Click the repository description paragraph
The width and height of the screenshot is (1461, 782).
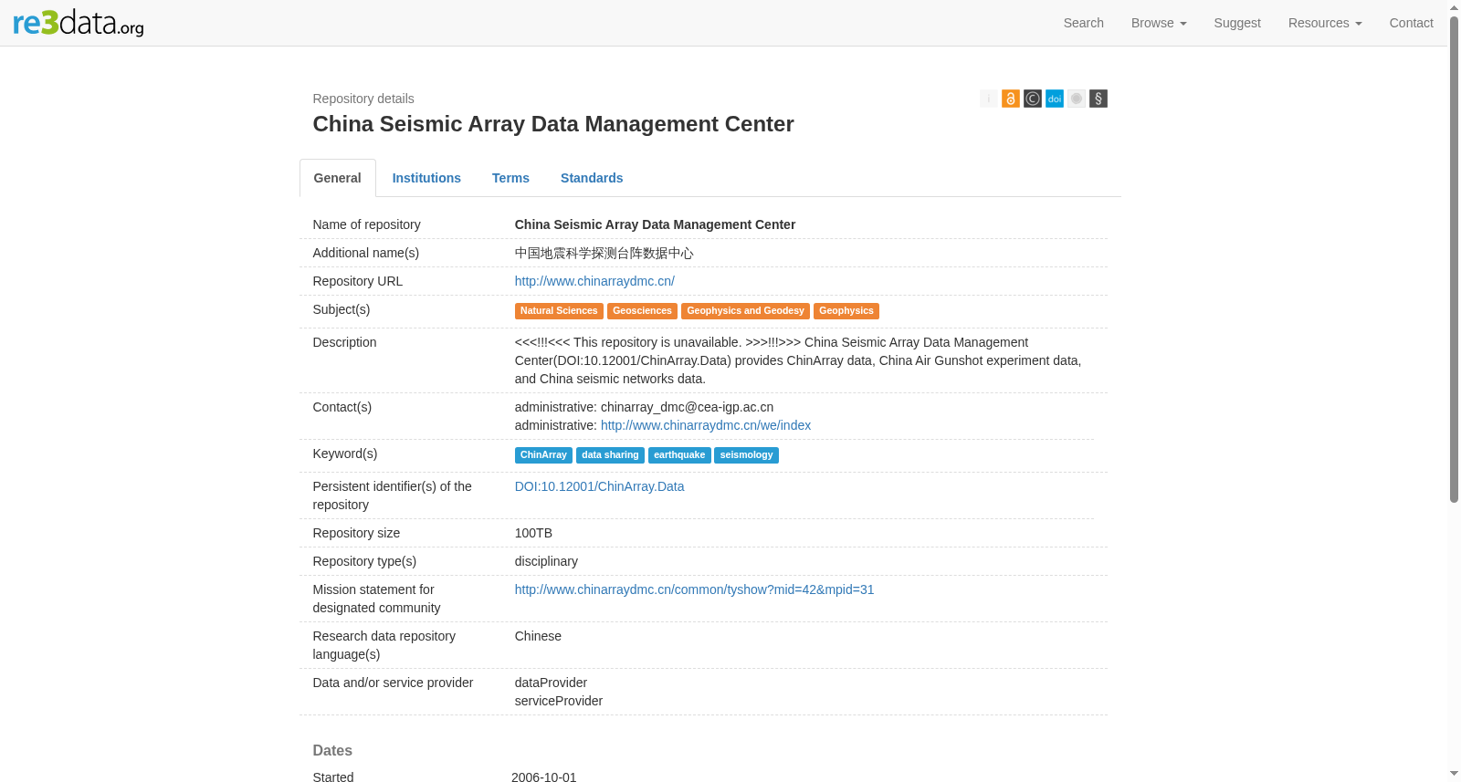click(x=800, y=360)
